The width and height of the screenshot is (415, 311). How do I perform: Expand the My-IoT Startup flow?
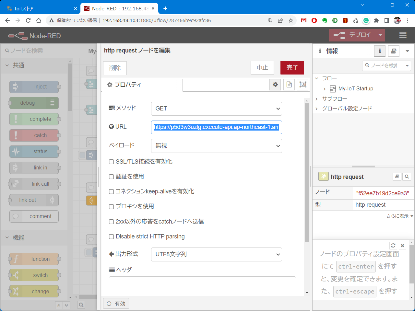coord(325,89)
